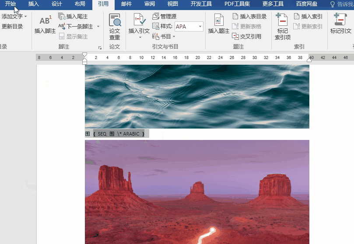Viewport: 354px width, 244px height.
Task: Open the 开始 ribbon tab
Action: tap(11, 4)
